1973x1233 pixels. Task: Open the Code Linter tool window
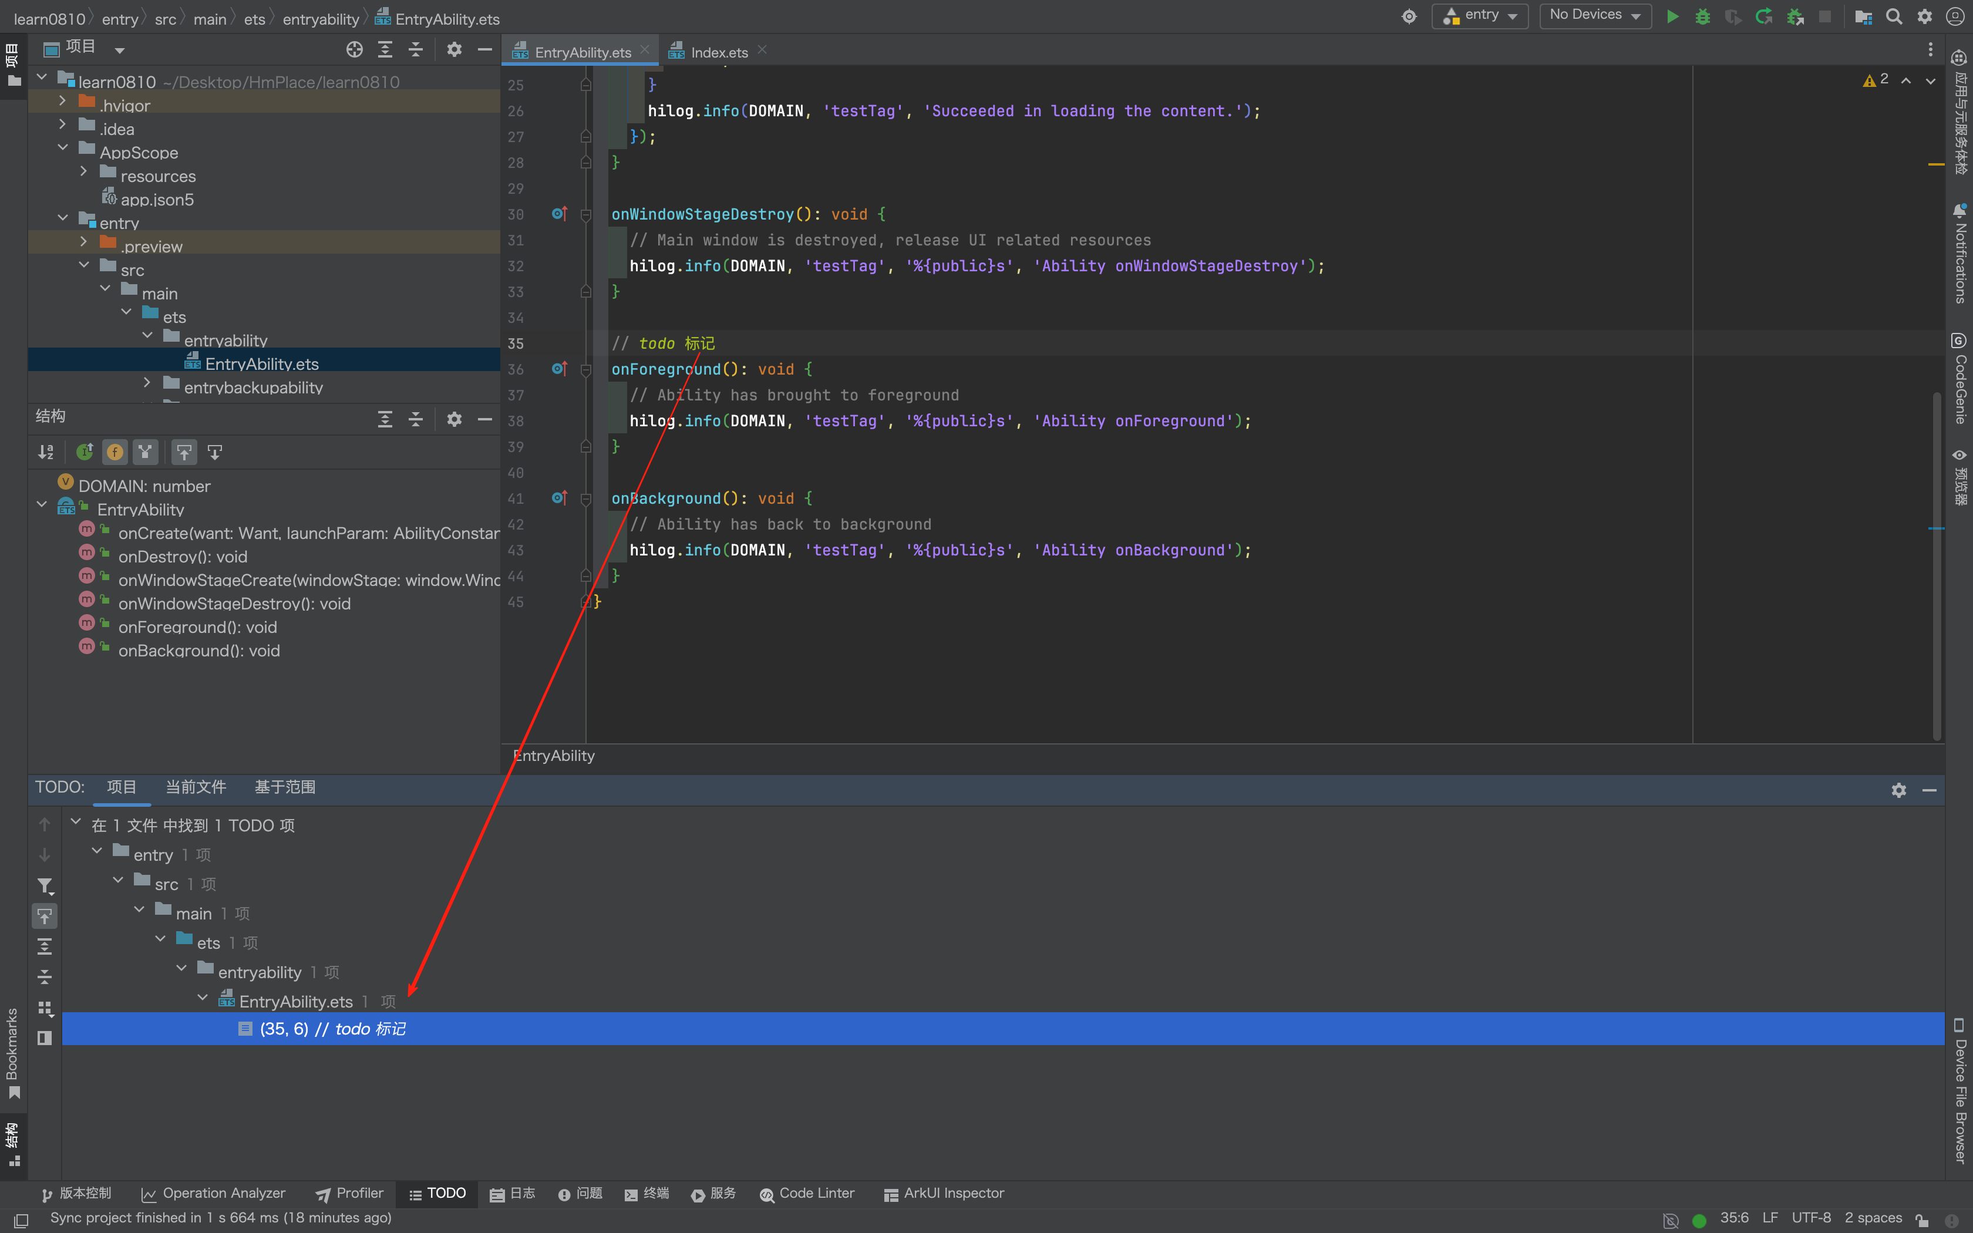click(x=807, y=1193)
